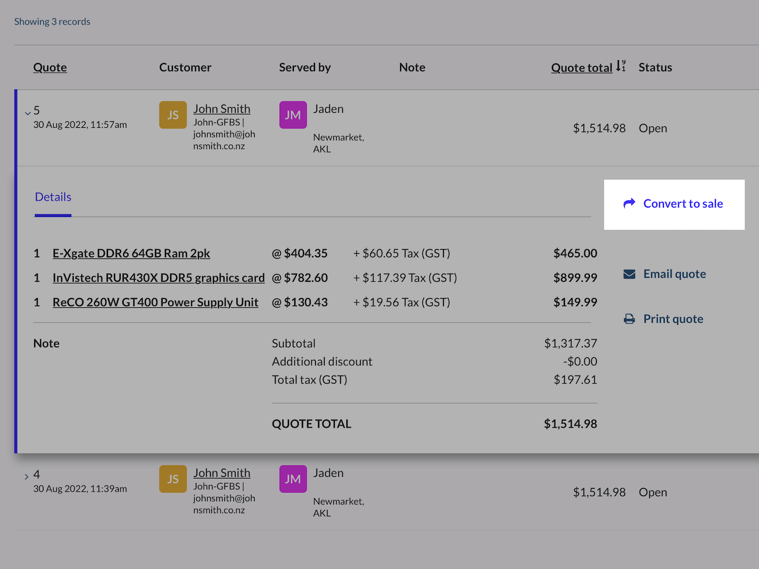Select the Quote total column header
Image resolution: width=759 pixels, height=569 pixels.
tap(581, 67)
